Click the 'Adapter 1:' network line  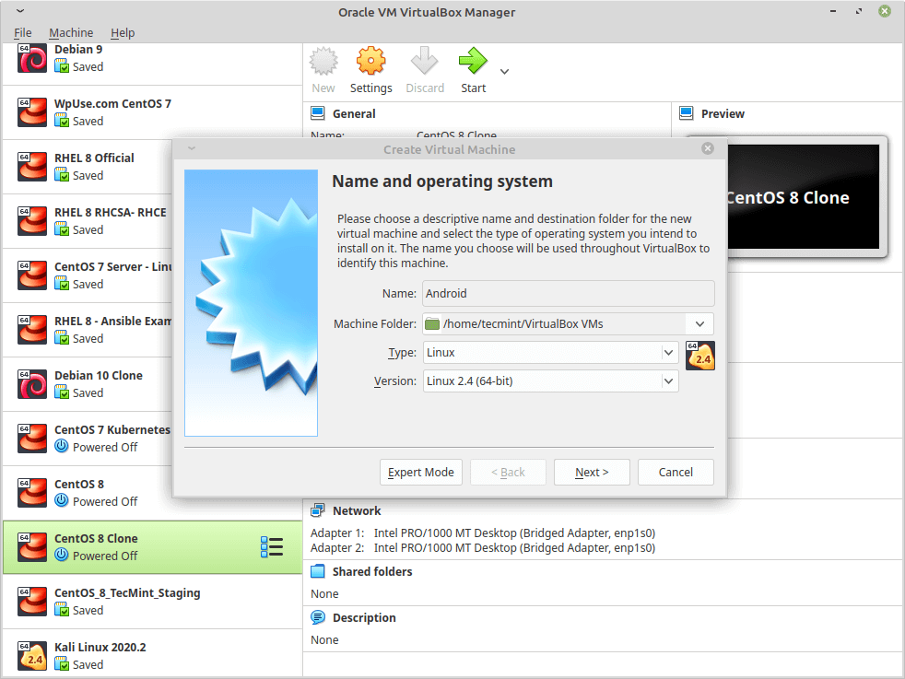(483, 533)
